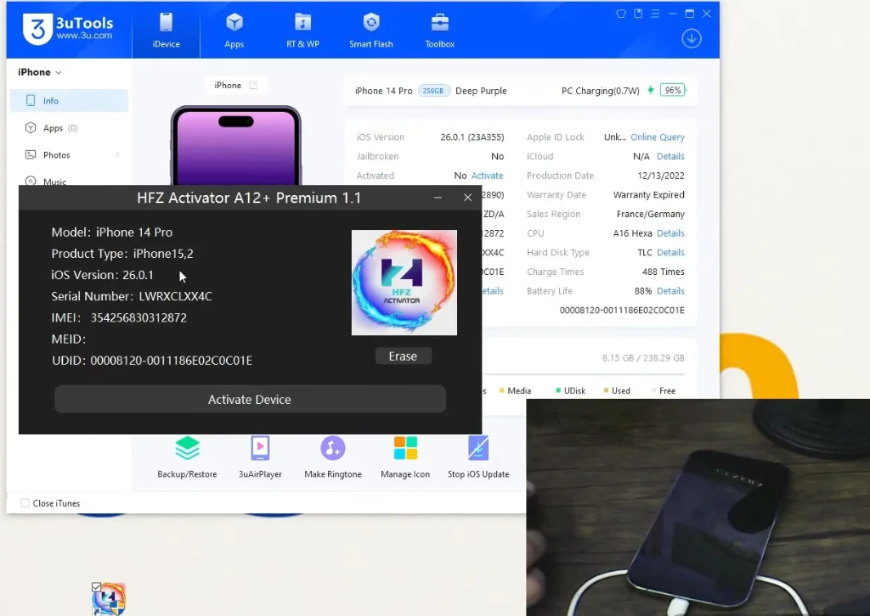Open the list menu icon in 3uTools title bar
The width and height of the screenshot is (870, 616).
point(655,14)
